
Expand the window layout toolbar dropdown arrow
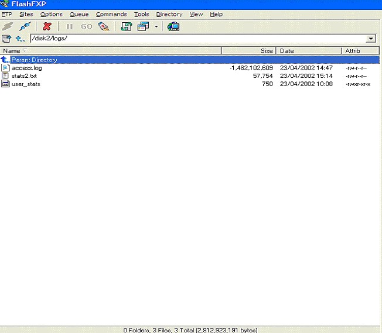156,26
